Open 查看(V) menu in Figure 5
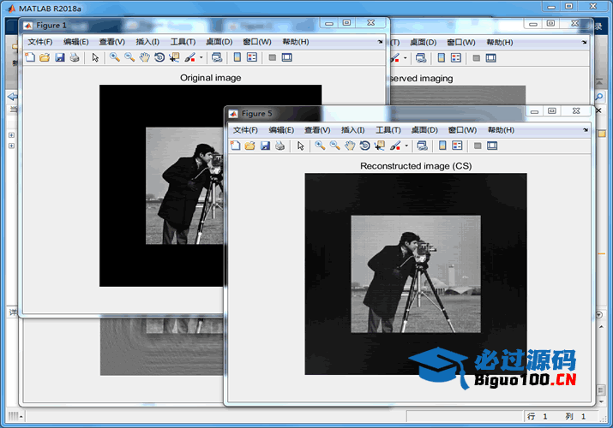Image resolution: width=613 pixels, height=428 pixels. click(x=317, y=130)
